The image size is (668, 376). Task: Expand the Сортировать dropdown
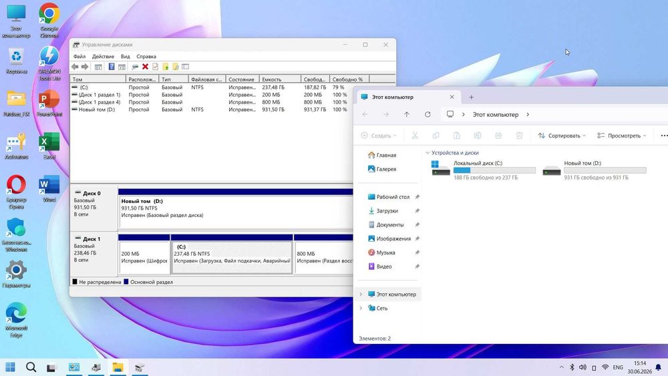pos(562,136)
